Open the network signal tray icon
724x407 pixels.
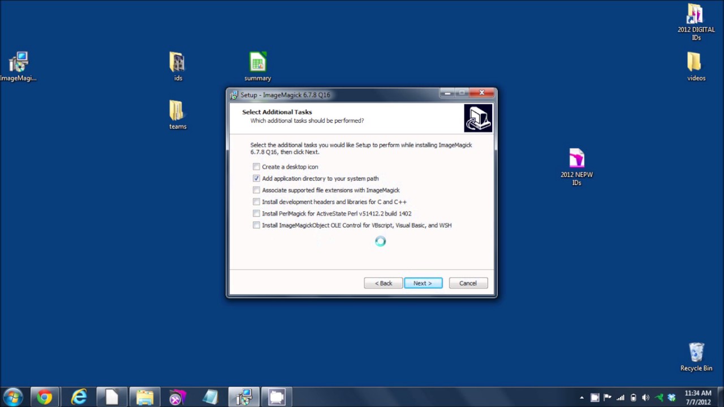pos(620,397)
